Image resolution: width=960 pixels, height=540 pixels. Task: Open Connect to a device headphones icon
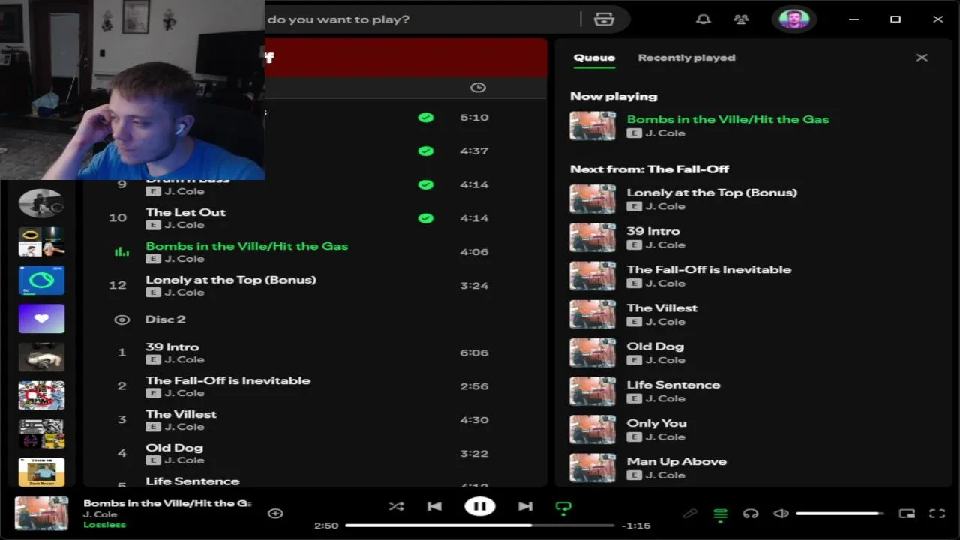[751, 514]
